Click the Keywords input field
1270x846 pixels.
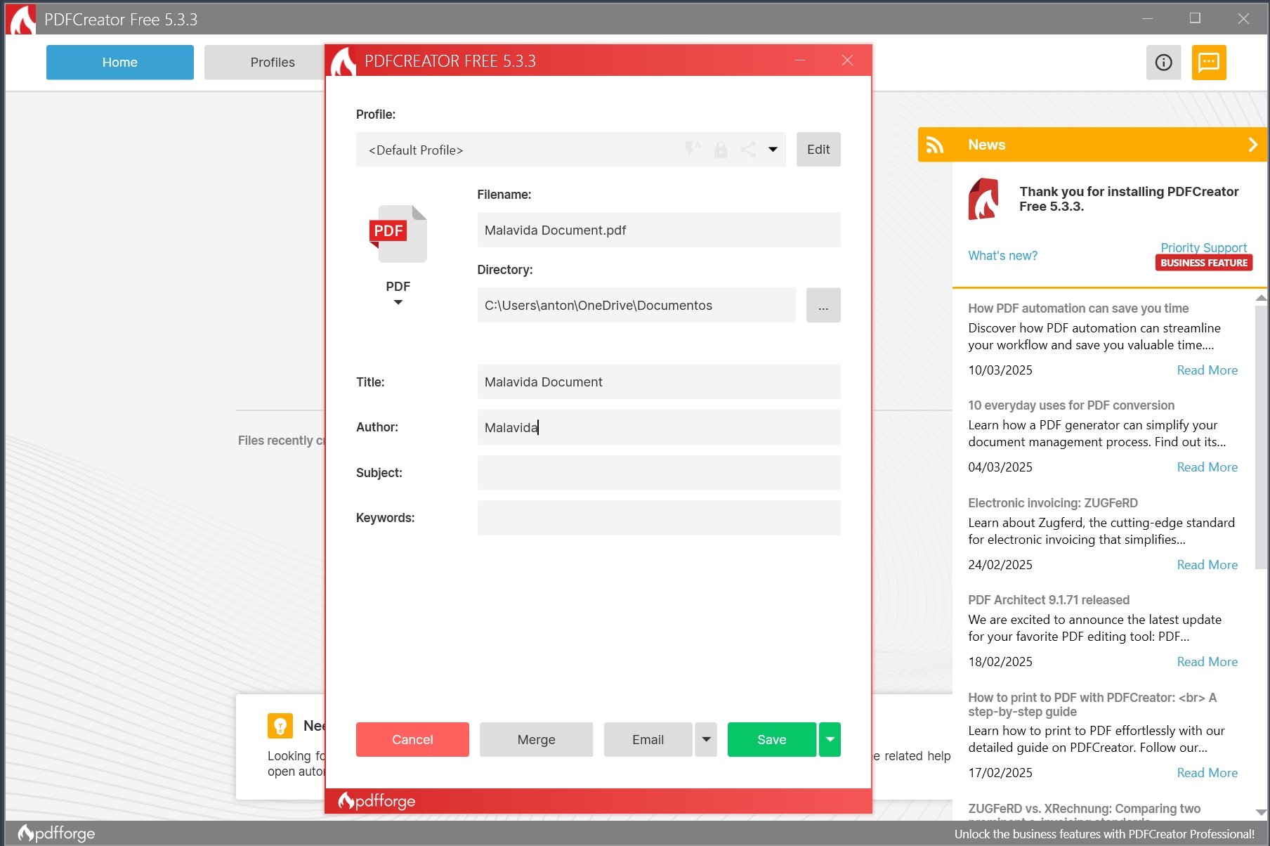pos(659,518)
